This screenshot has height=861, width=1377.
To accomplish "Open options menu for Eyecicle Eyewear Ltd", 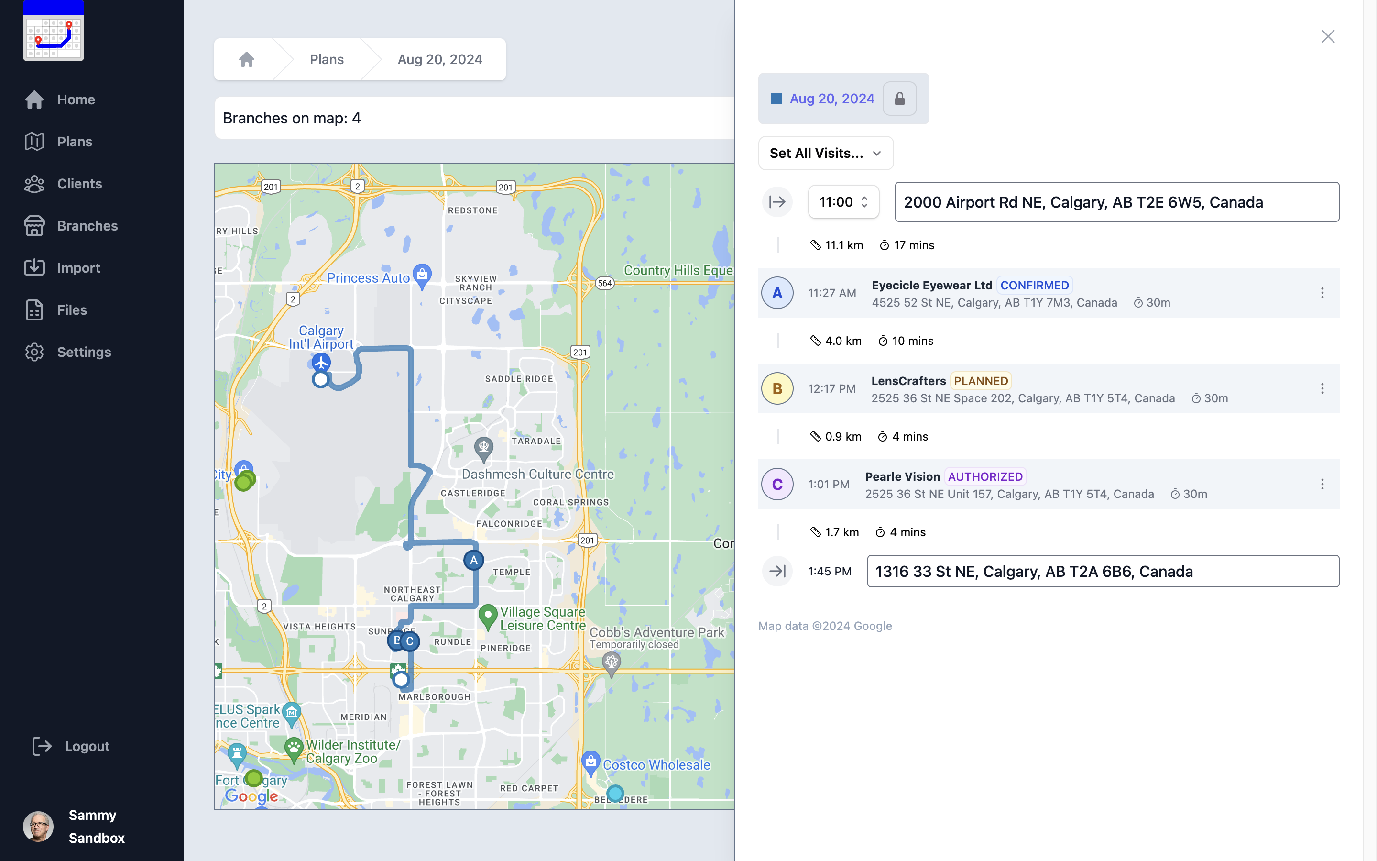I will click(1322, 293).
